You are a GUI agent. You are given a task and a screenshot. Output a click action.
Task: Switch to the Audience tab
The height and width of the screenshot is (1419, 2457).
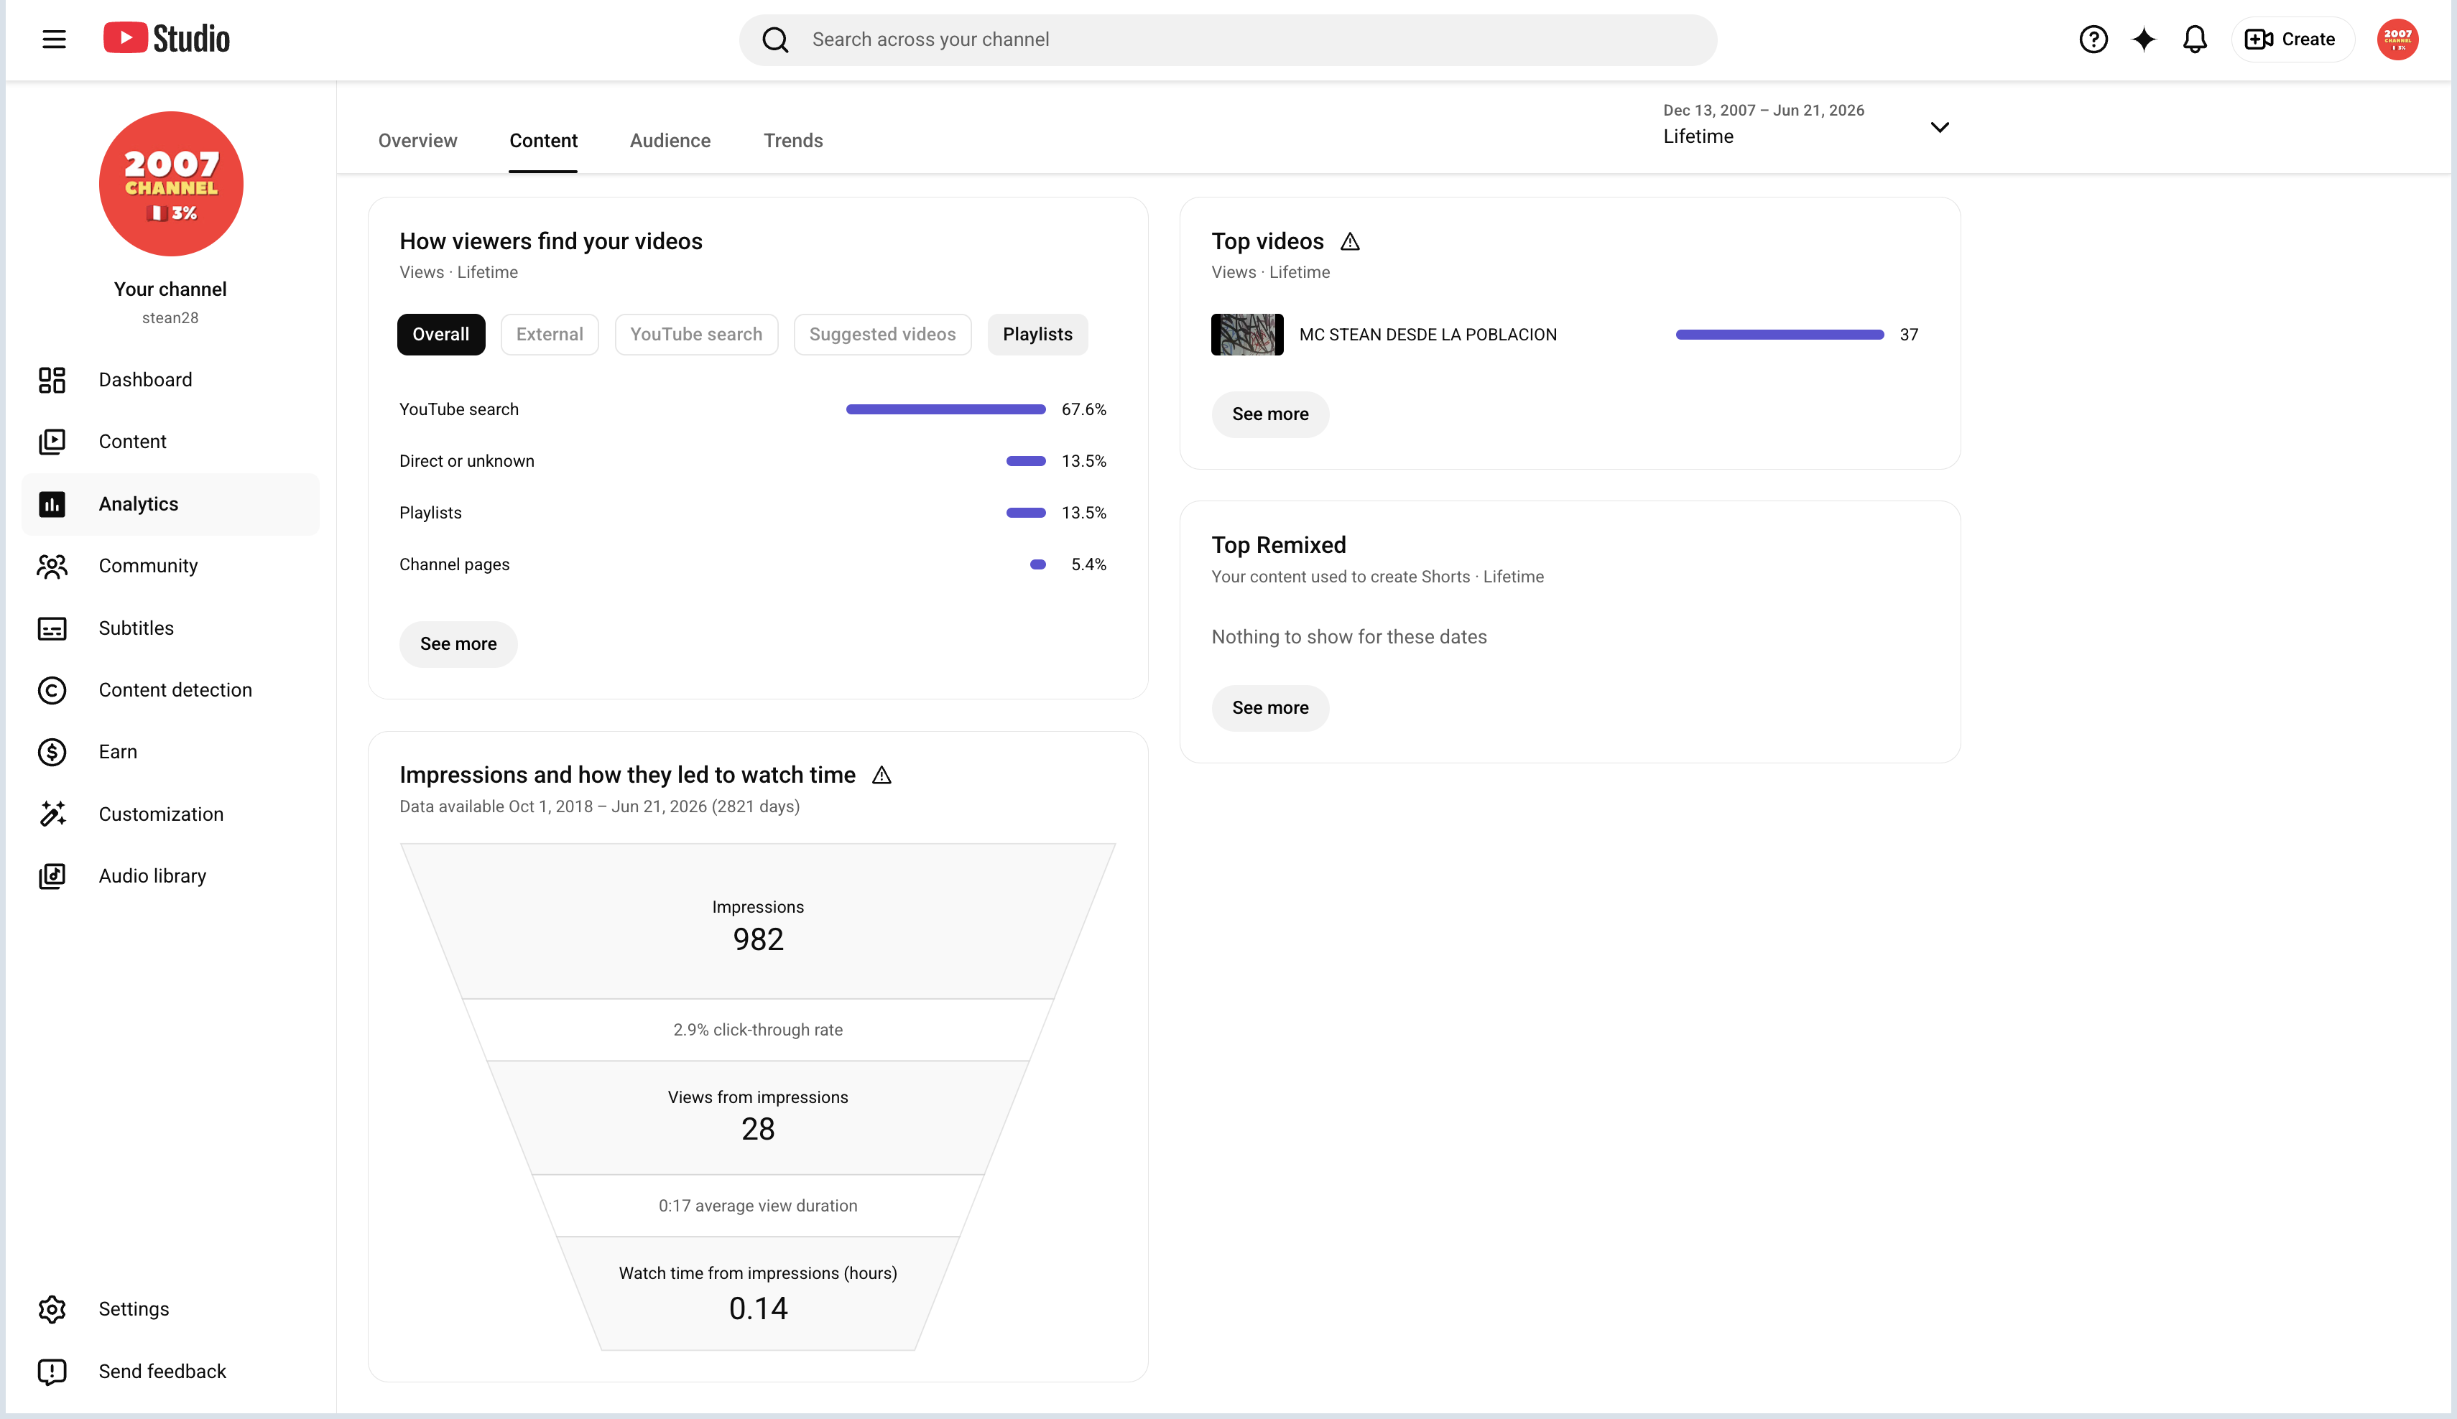(670, 140)
